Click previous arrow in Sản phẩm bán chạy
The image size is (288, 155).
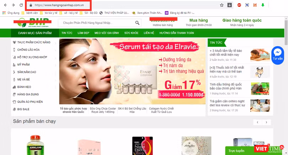click(x=257, y=122)
